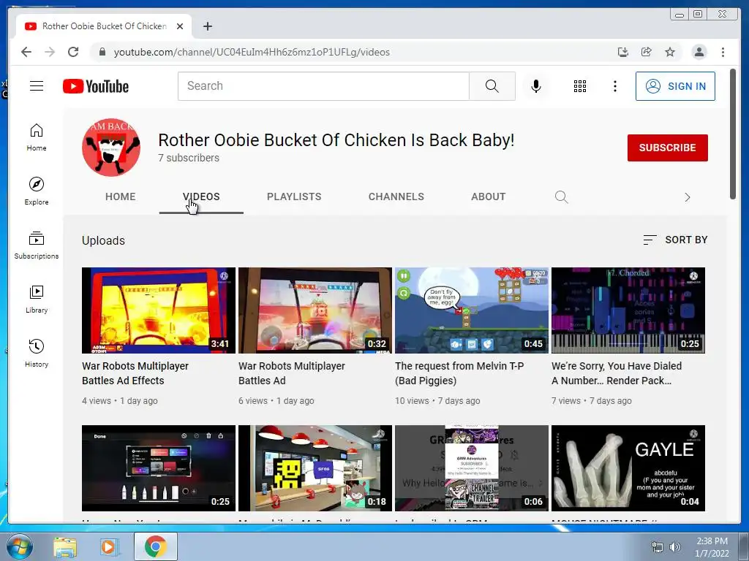Bookmark this page with the star
Image resolution: width=749 pixels, height=561 pixels.
(x=670, y=52)
